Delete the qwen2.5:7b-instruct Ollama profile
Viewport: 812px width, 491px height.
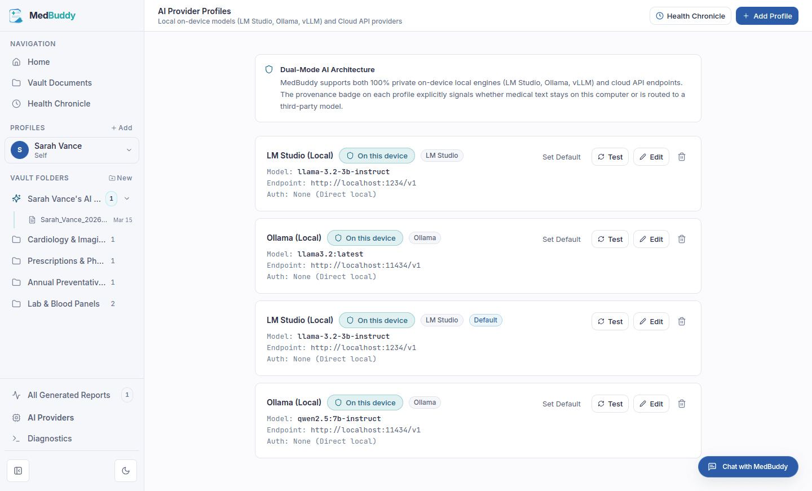(681, 404)
